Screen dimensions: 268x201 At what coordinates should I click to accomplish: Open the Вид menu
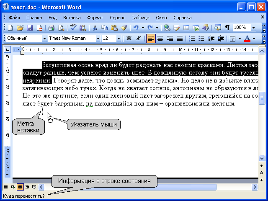pyautogui.click(x=52, y=18)
